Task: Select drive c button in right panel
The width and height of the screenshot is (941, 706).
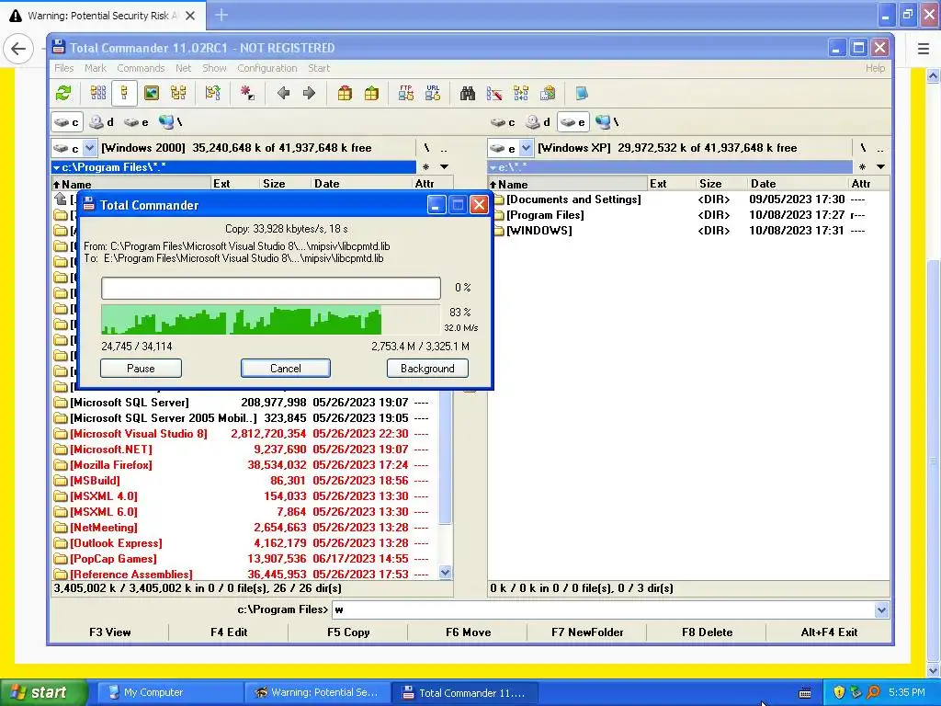Action: [x=503, y=122]
